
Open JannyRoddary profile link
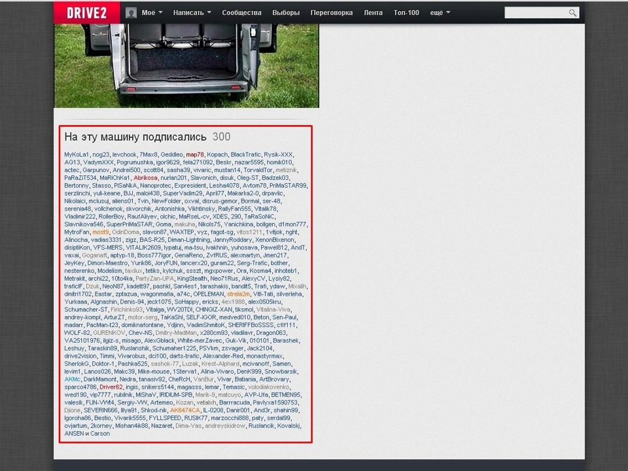(233, 240)
